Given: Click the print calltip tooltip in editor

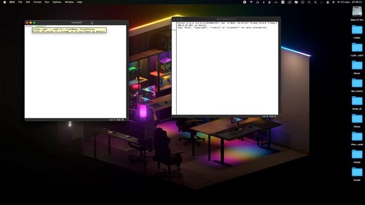Looking at the screenshot, I should click(x=69, y=30).
